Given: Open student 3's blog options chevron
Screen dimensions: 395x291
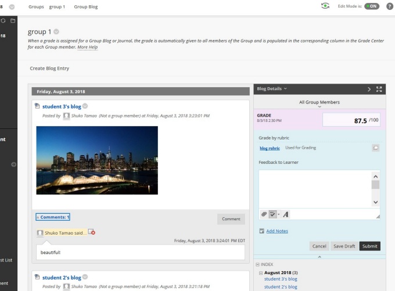Looking at the screenshot, I should click(x=85, y=106).
